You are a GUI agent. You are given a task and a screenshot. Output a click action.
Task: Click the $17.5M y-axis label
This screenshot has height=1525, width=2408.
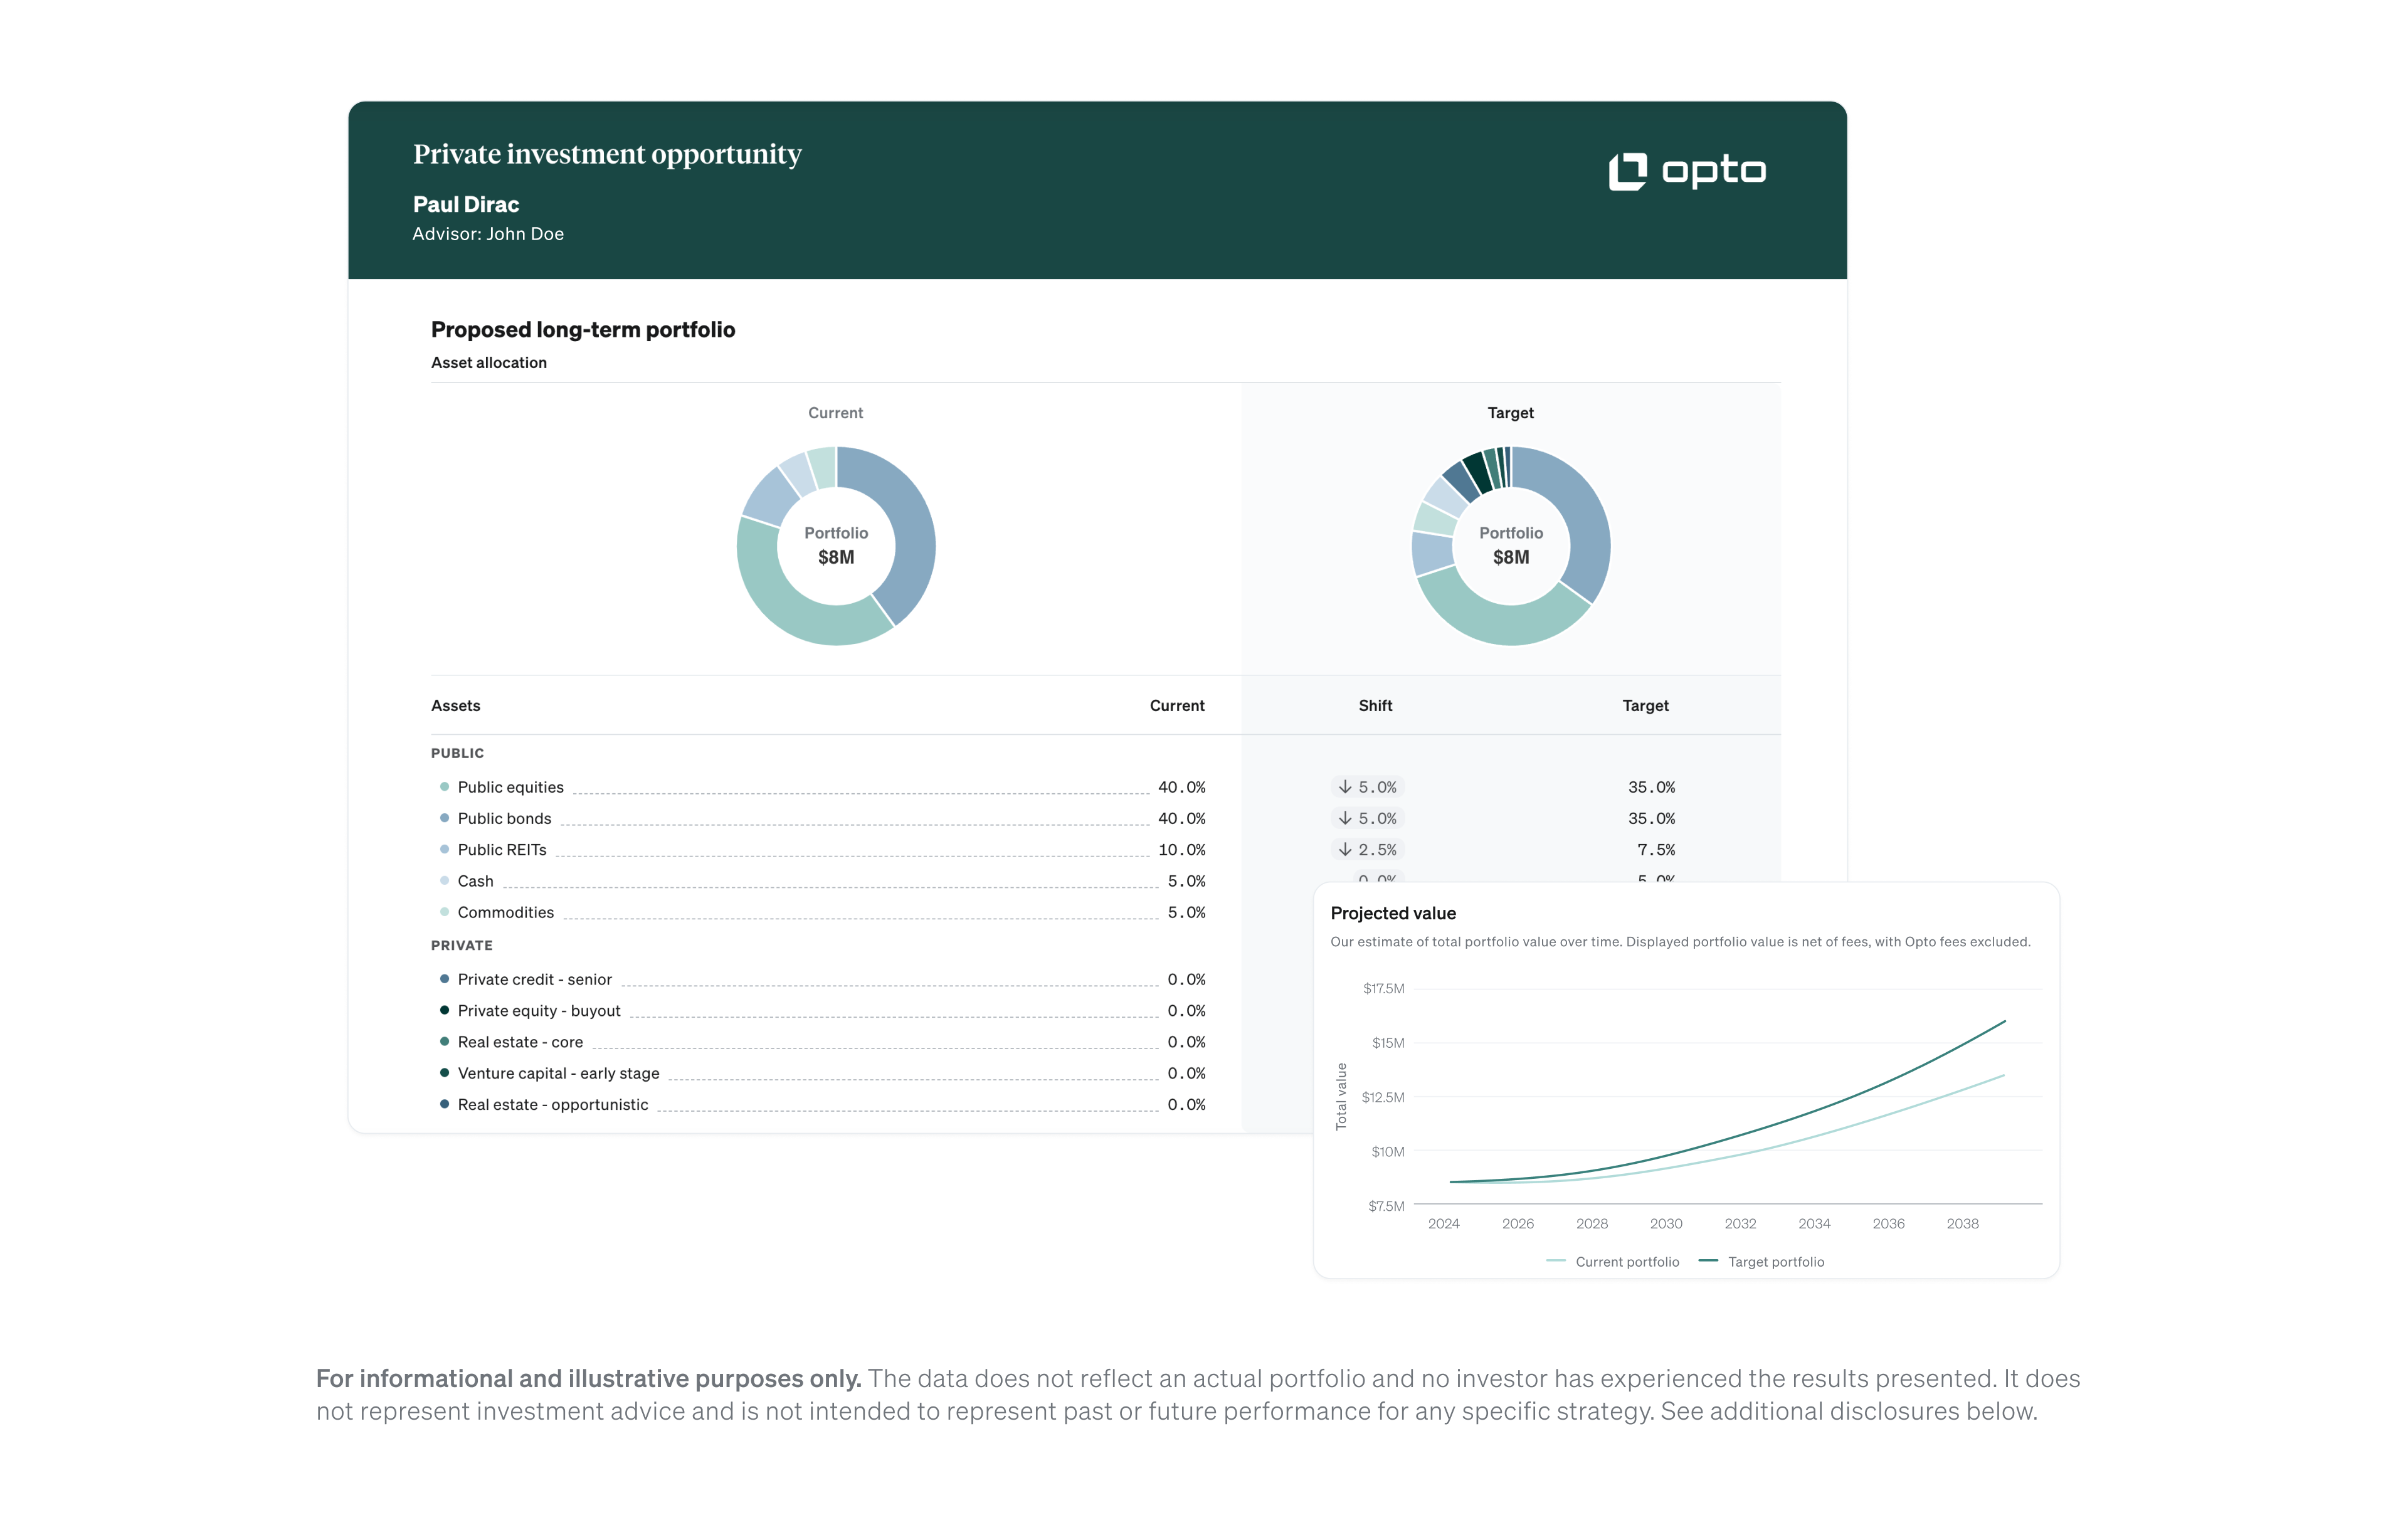1384,988
